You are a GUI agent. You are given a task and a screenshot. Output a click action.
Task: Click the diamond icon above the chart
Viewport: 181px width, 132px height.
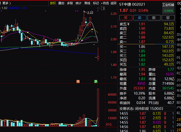click(98, 8)
